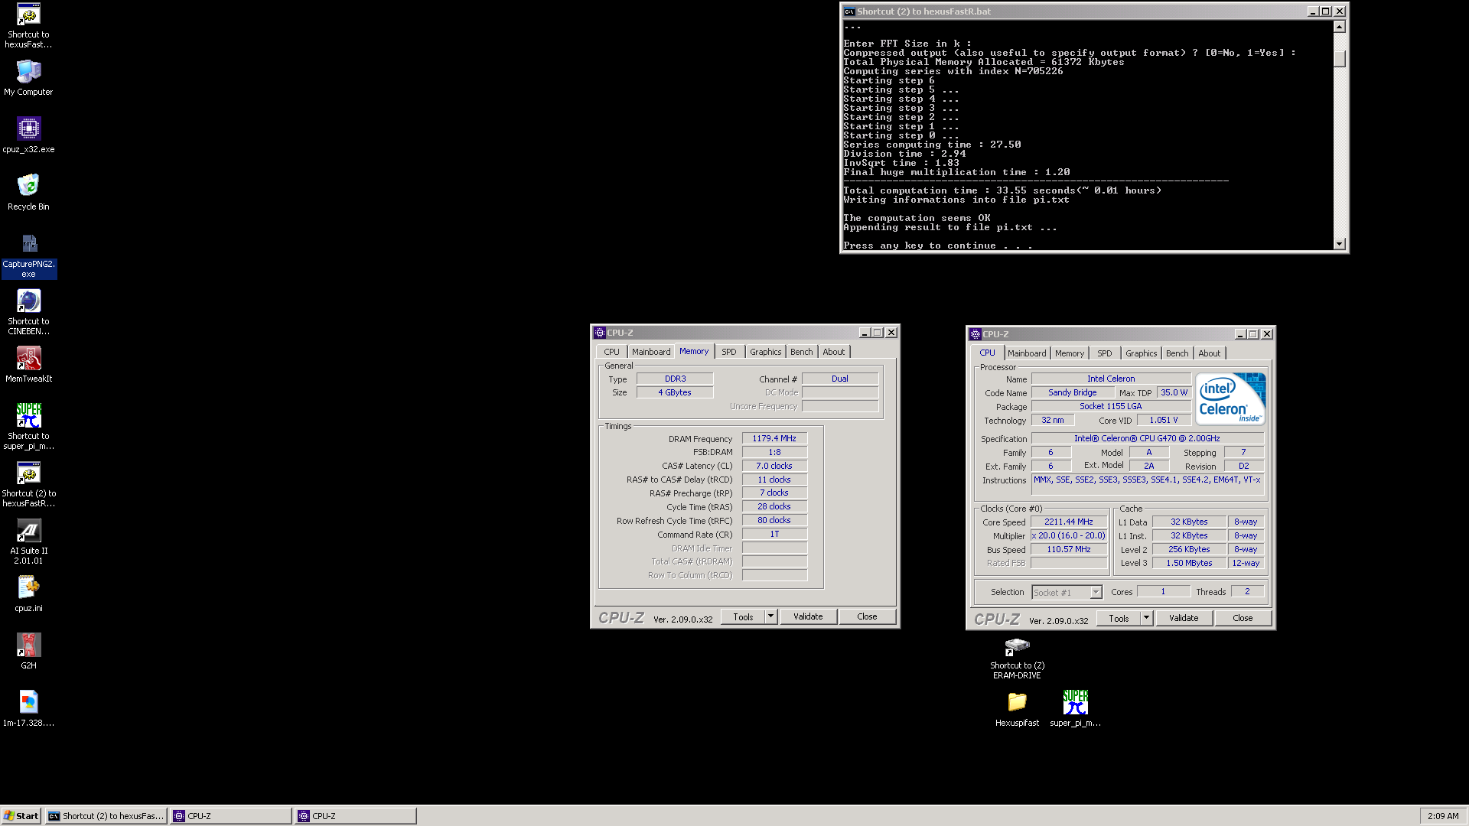The height and width of the screenshot is (826, 1469).
Task: Open Start menu
Action: coord(21,816)
